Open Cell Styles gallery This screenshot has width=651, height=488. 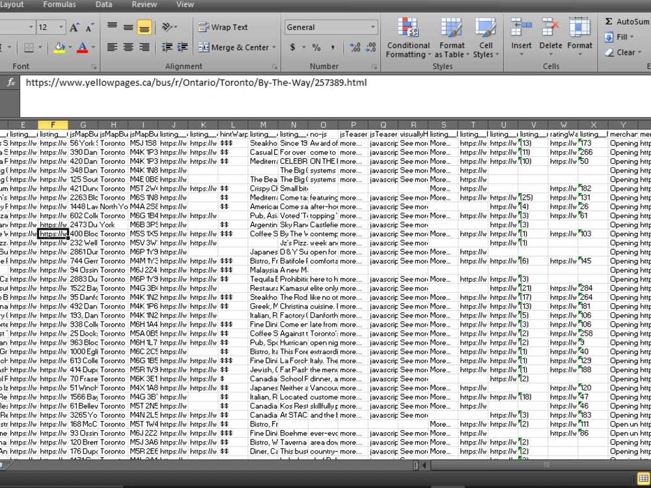point(486,38)
